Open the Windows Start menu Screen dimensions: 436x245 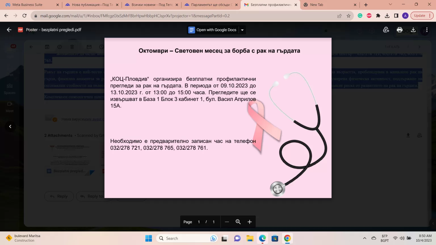coord(148,238)
